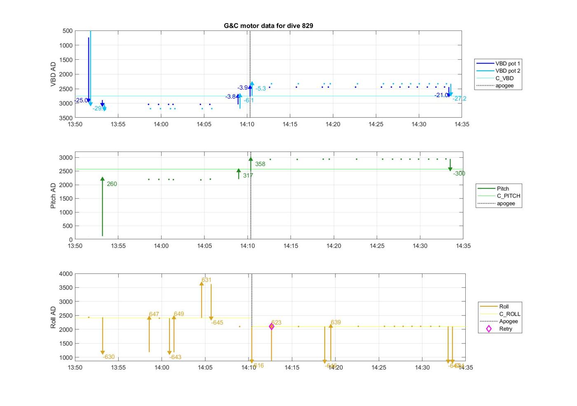This screenshot has width=577, height=406.
Task: Click the VBD value label '-3.9'
Action: [243, 88]
